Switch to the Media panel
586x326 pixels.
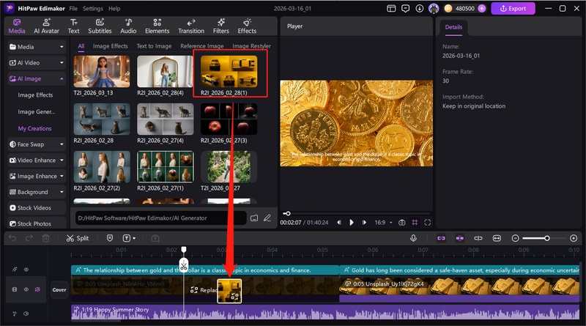tap(17, 26)
